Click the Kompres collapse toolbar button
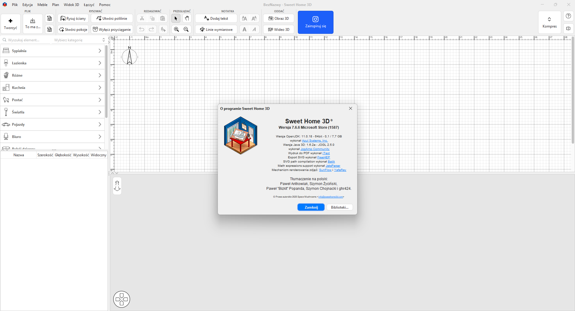The width and height of the screenshot is (575, 311). [550, 22]
